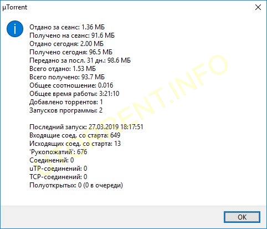Click the 'Общее соотношение: 0.016' line
The height and width of the screenshot is (229, 267).
(x=71, y=85)
